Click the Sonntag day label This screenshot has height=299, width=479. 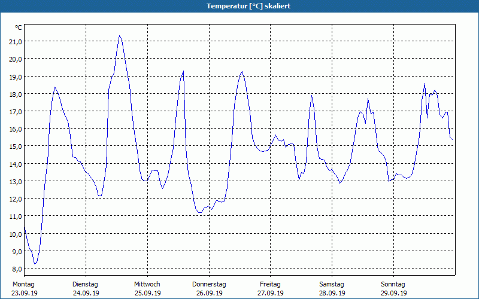pyautogui.click(x=393, y=285)
